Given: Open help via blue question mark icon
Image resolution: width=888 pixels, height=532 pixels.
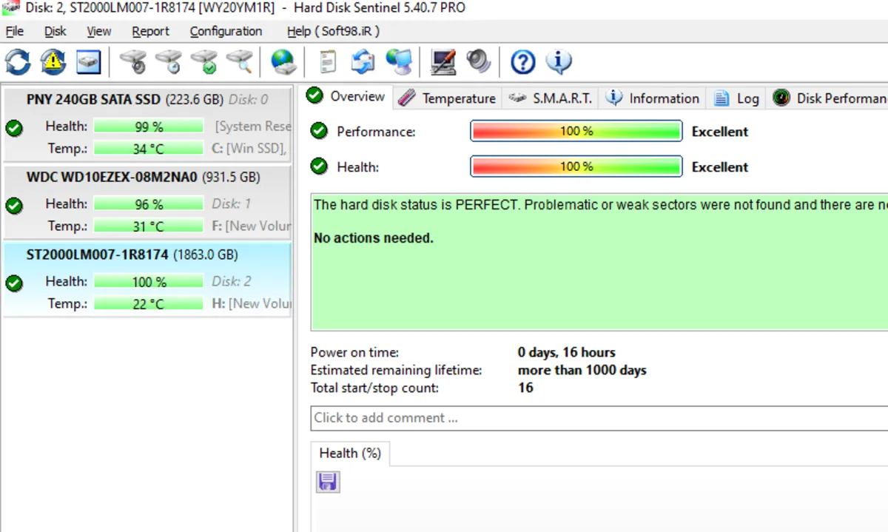Looking at the screenshot, I should 522,61.
